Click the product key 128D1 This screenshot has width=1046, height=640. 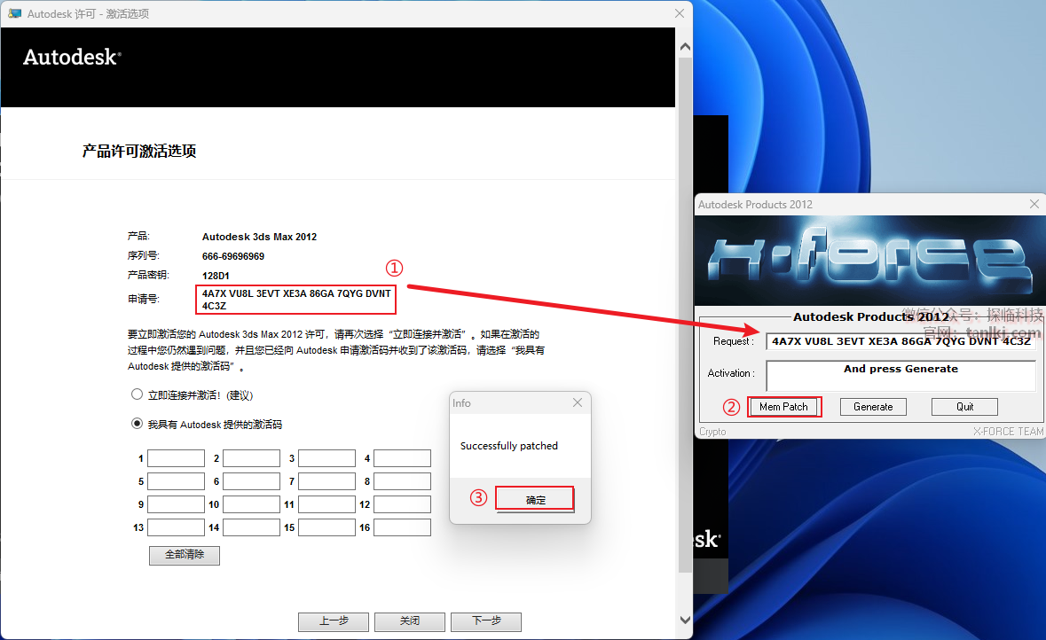[216, 276]
